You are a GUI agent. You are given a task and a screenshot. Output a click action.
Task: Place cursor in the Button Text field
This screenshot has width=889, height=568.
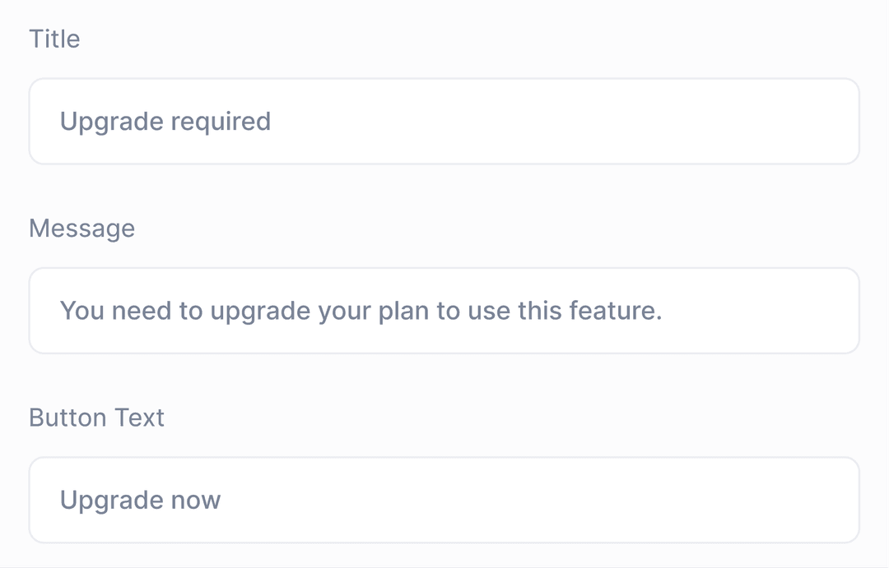click(x=444, y=500)
